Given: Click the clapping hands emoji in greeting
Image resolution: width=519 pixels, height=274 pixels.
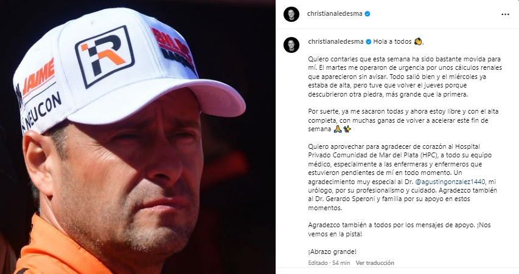Looking at the screenshot, I should [x=418, y=42].
